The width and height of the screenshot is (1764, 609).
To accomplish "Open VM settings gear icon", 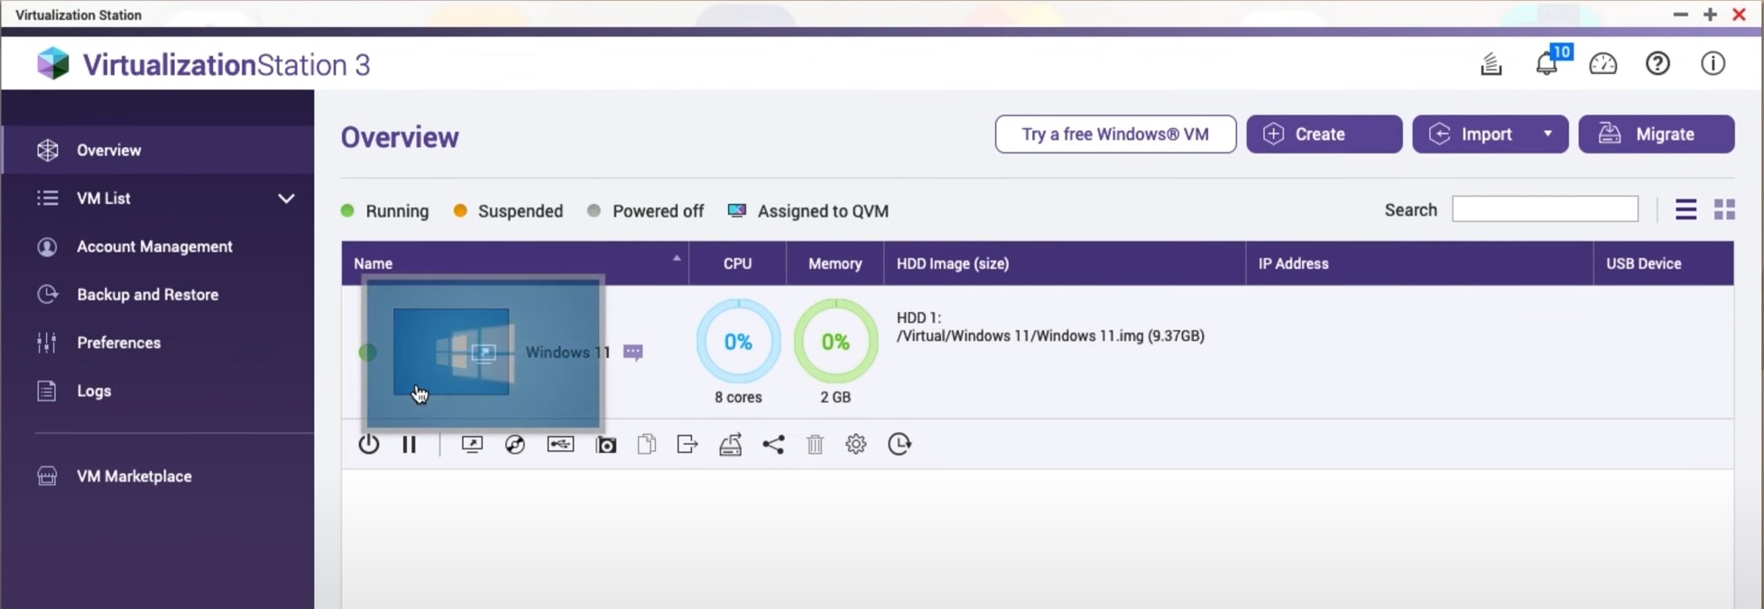I will 856,444.
